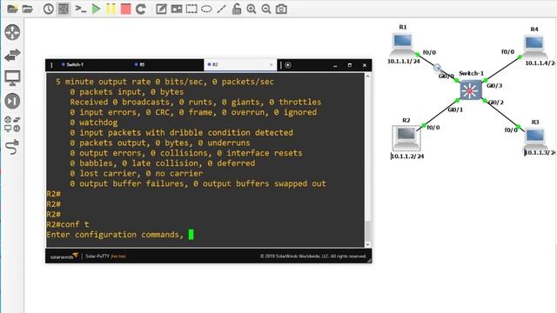Image resolution: width=557 pixels, height=313 pixels.
Task: Insert a picture icon
Action: [177, 9]
